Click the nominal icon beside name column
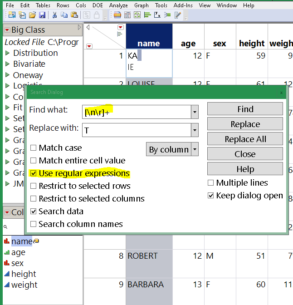 [x=7, y=241]
